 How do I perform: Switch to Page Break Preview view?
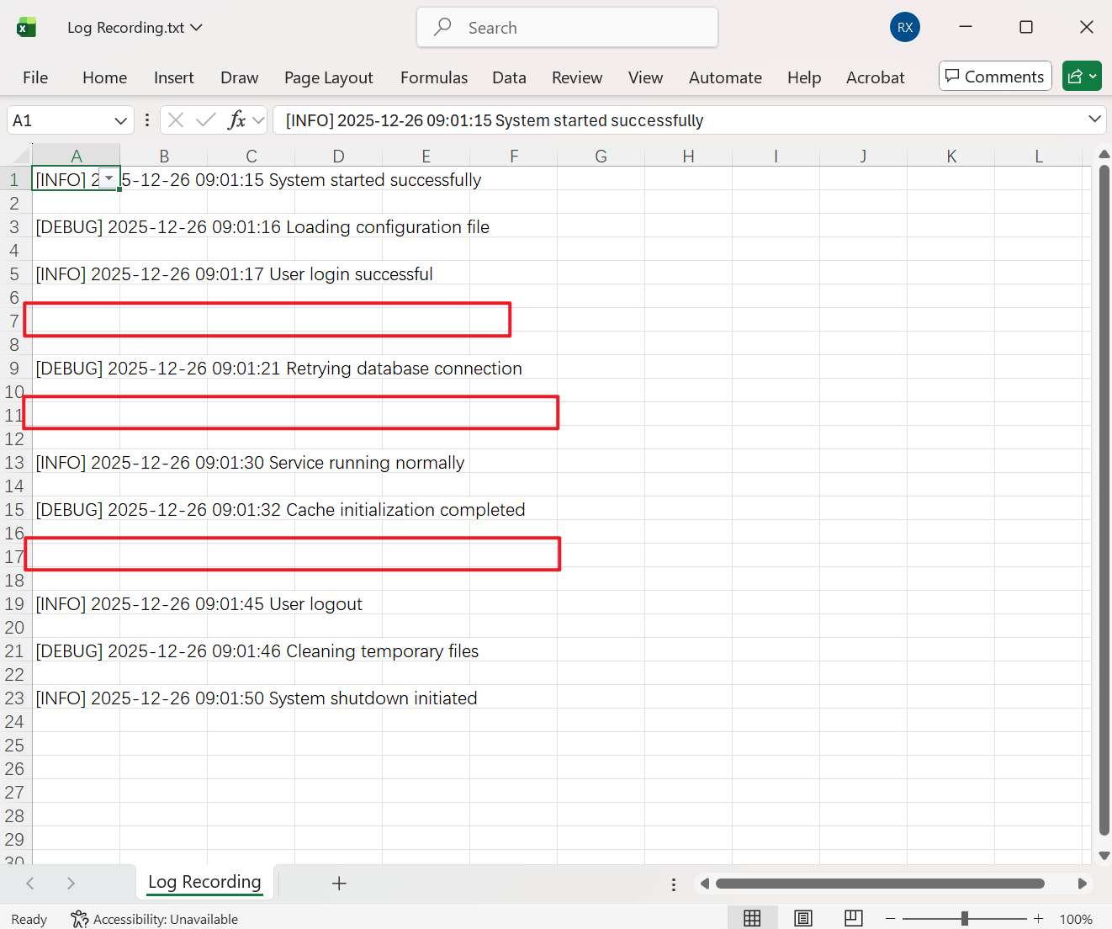coord(853,918)
